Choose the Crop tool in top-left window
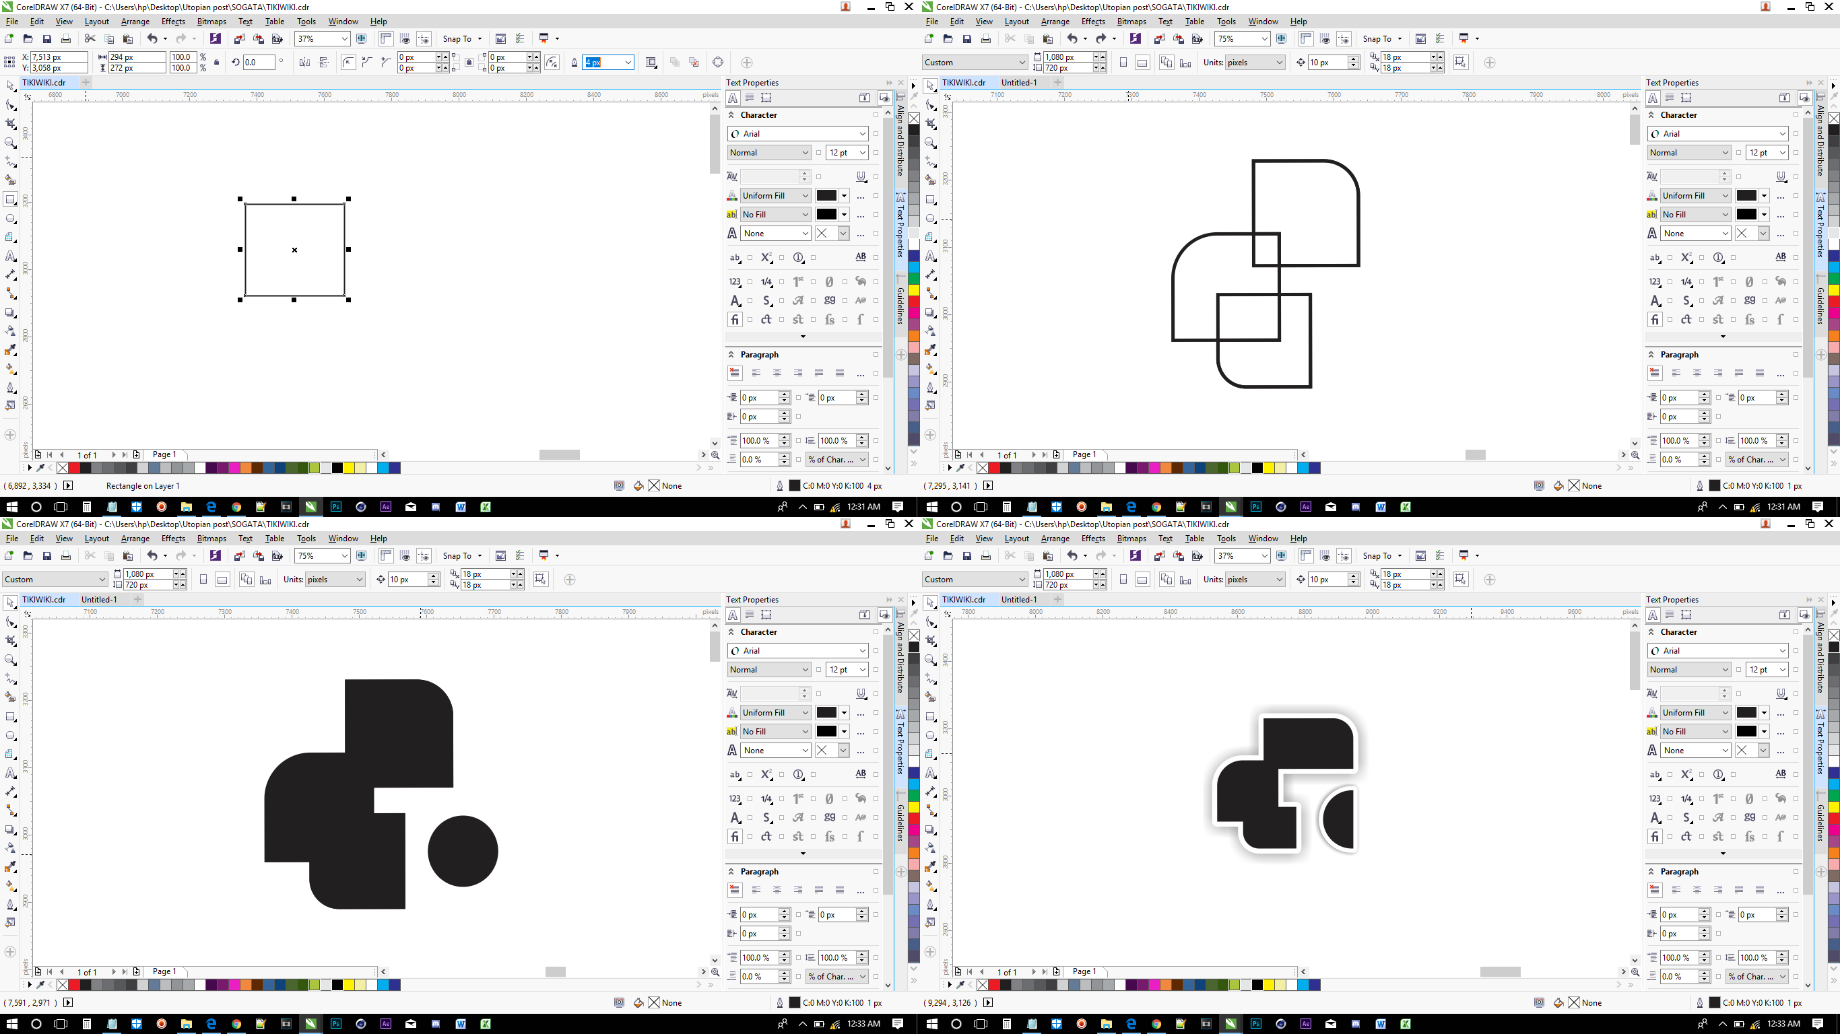1840x1034 pixels. (x=11, y=124)
